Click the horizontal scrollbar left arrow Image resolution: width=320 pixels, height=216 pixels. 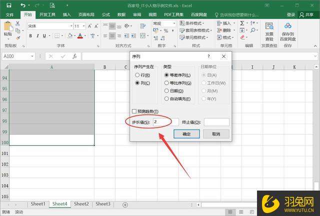pos(198,205)
